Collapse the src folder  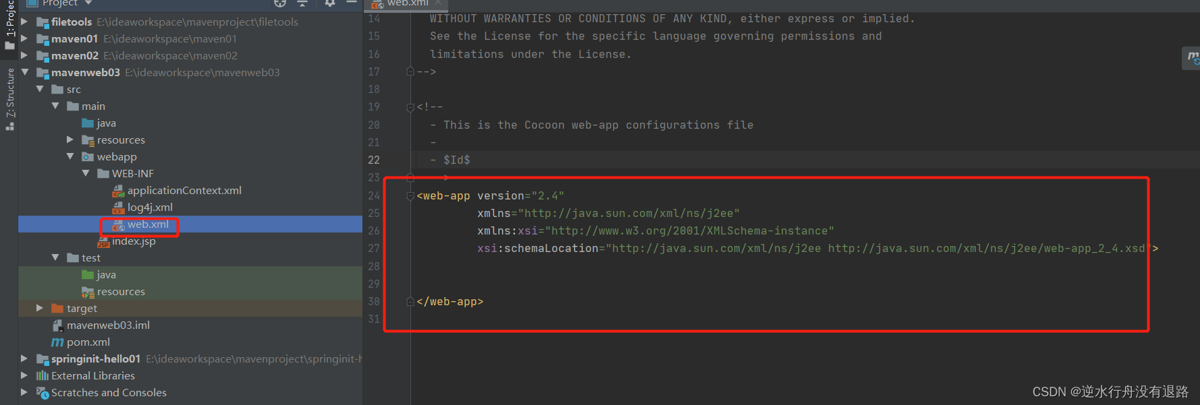[x=40, y=89]
